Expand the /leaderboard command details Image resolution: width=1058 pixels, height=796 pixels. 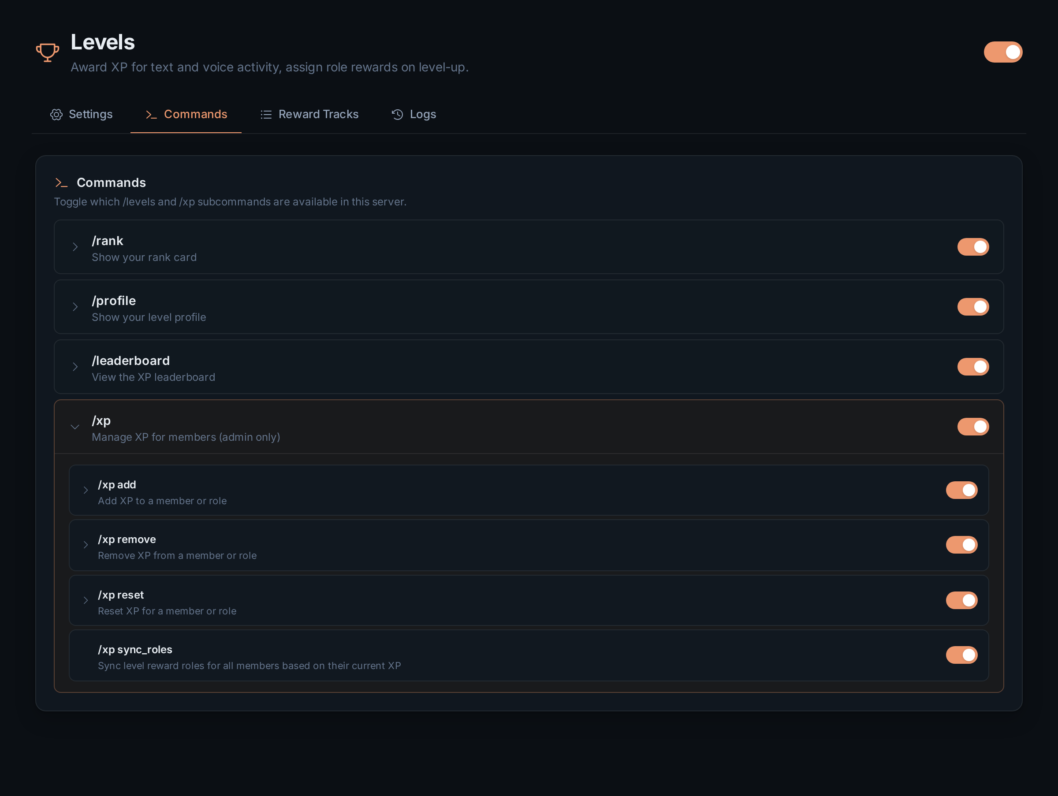click(x=75, y=367)
